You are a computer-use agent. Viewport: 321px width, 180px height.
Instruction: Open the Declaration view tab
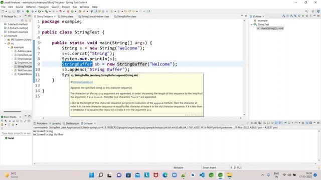tap(71, 123)
